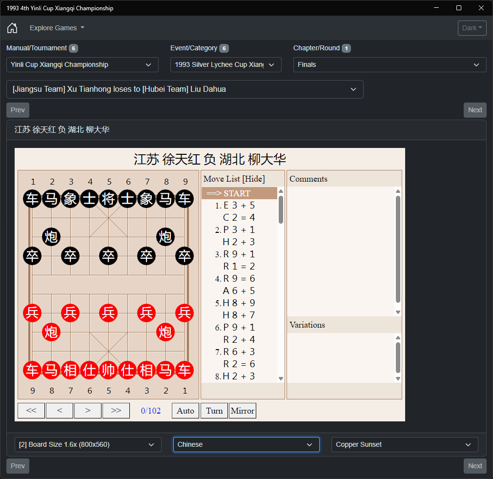Viewport: 493px width, 479px height.
Task: Select move H 8 + 7
Action: 239,315
